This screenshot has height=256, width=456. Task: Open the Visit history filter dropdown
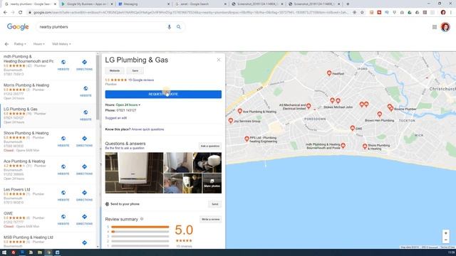(x=61, y=44)
